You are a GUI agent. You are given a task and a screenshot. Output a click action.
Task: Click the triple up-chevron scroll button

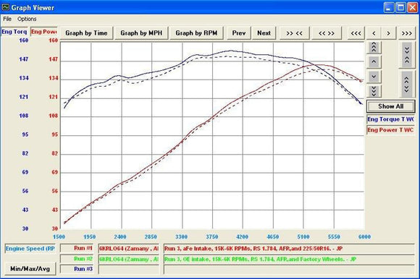374,48
